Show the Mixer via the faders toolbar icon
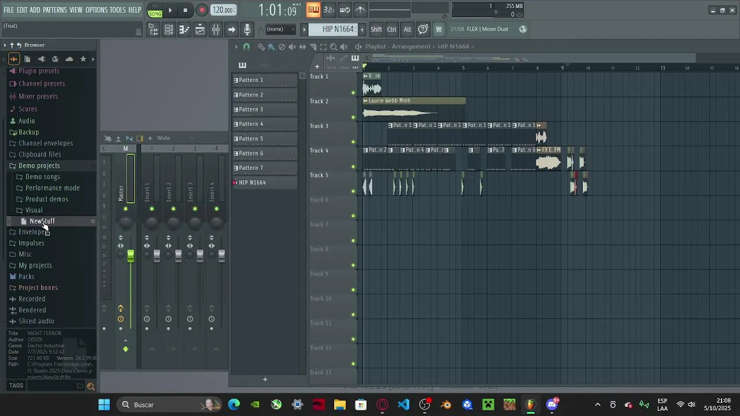The width and height of the screenshot is (740, 416). [x=216, y=29]
